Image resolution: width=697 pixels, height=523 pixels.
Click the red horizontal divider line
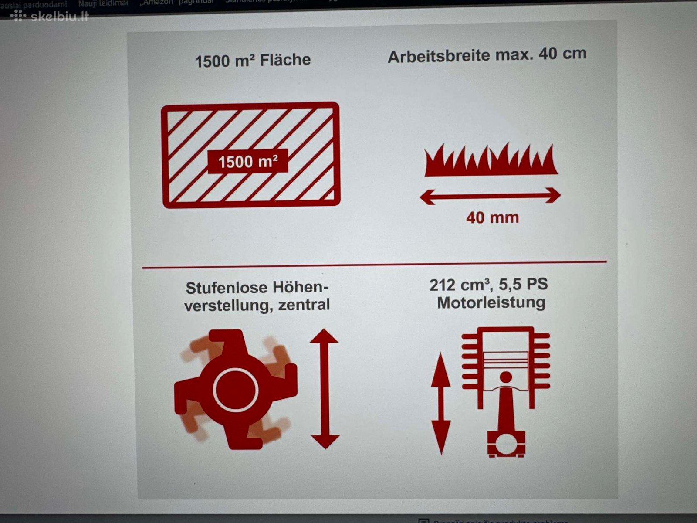pos(374,265)
